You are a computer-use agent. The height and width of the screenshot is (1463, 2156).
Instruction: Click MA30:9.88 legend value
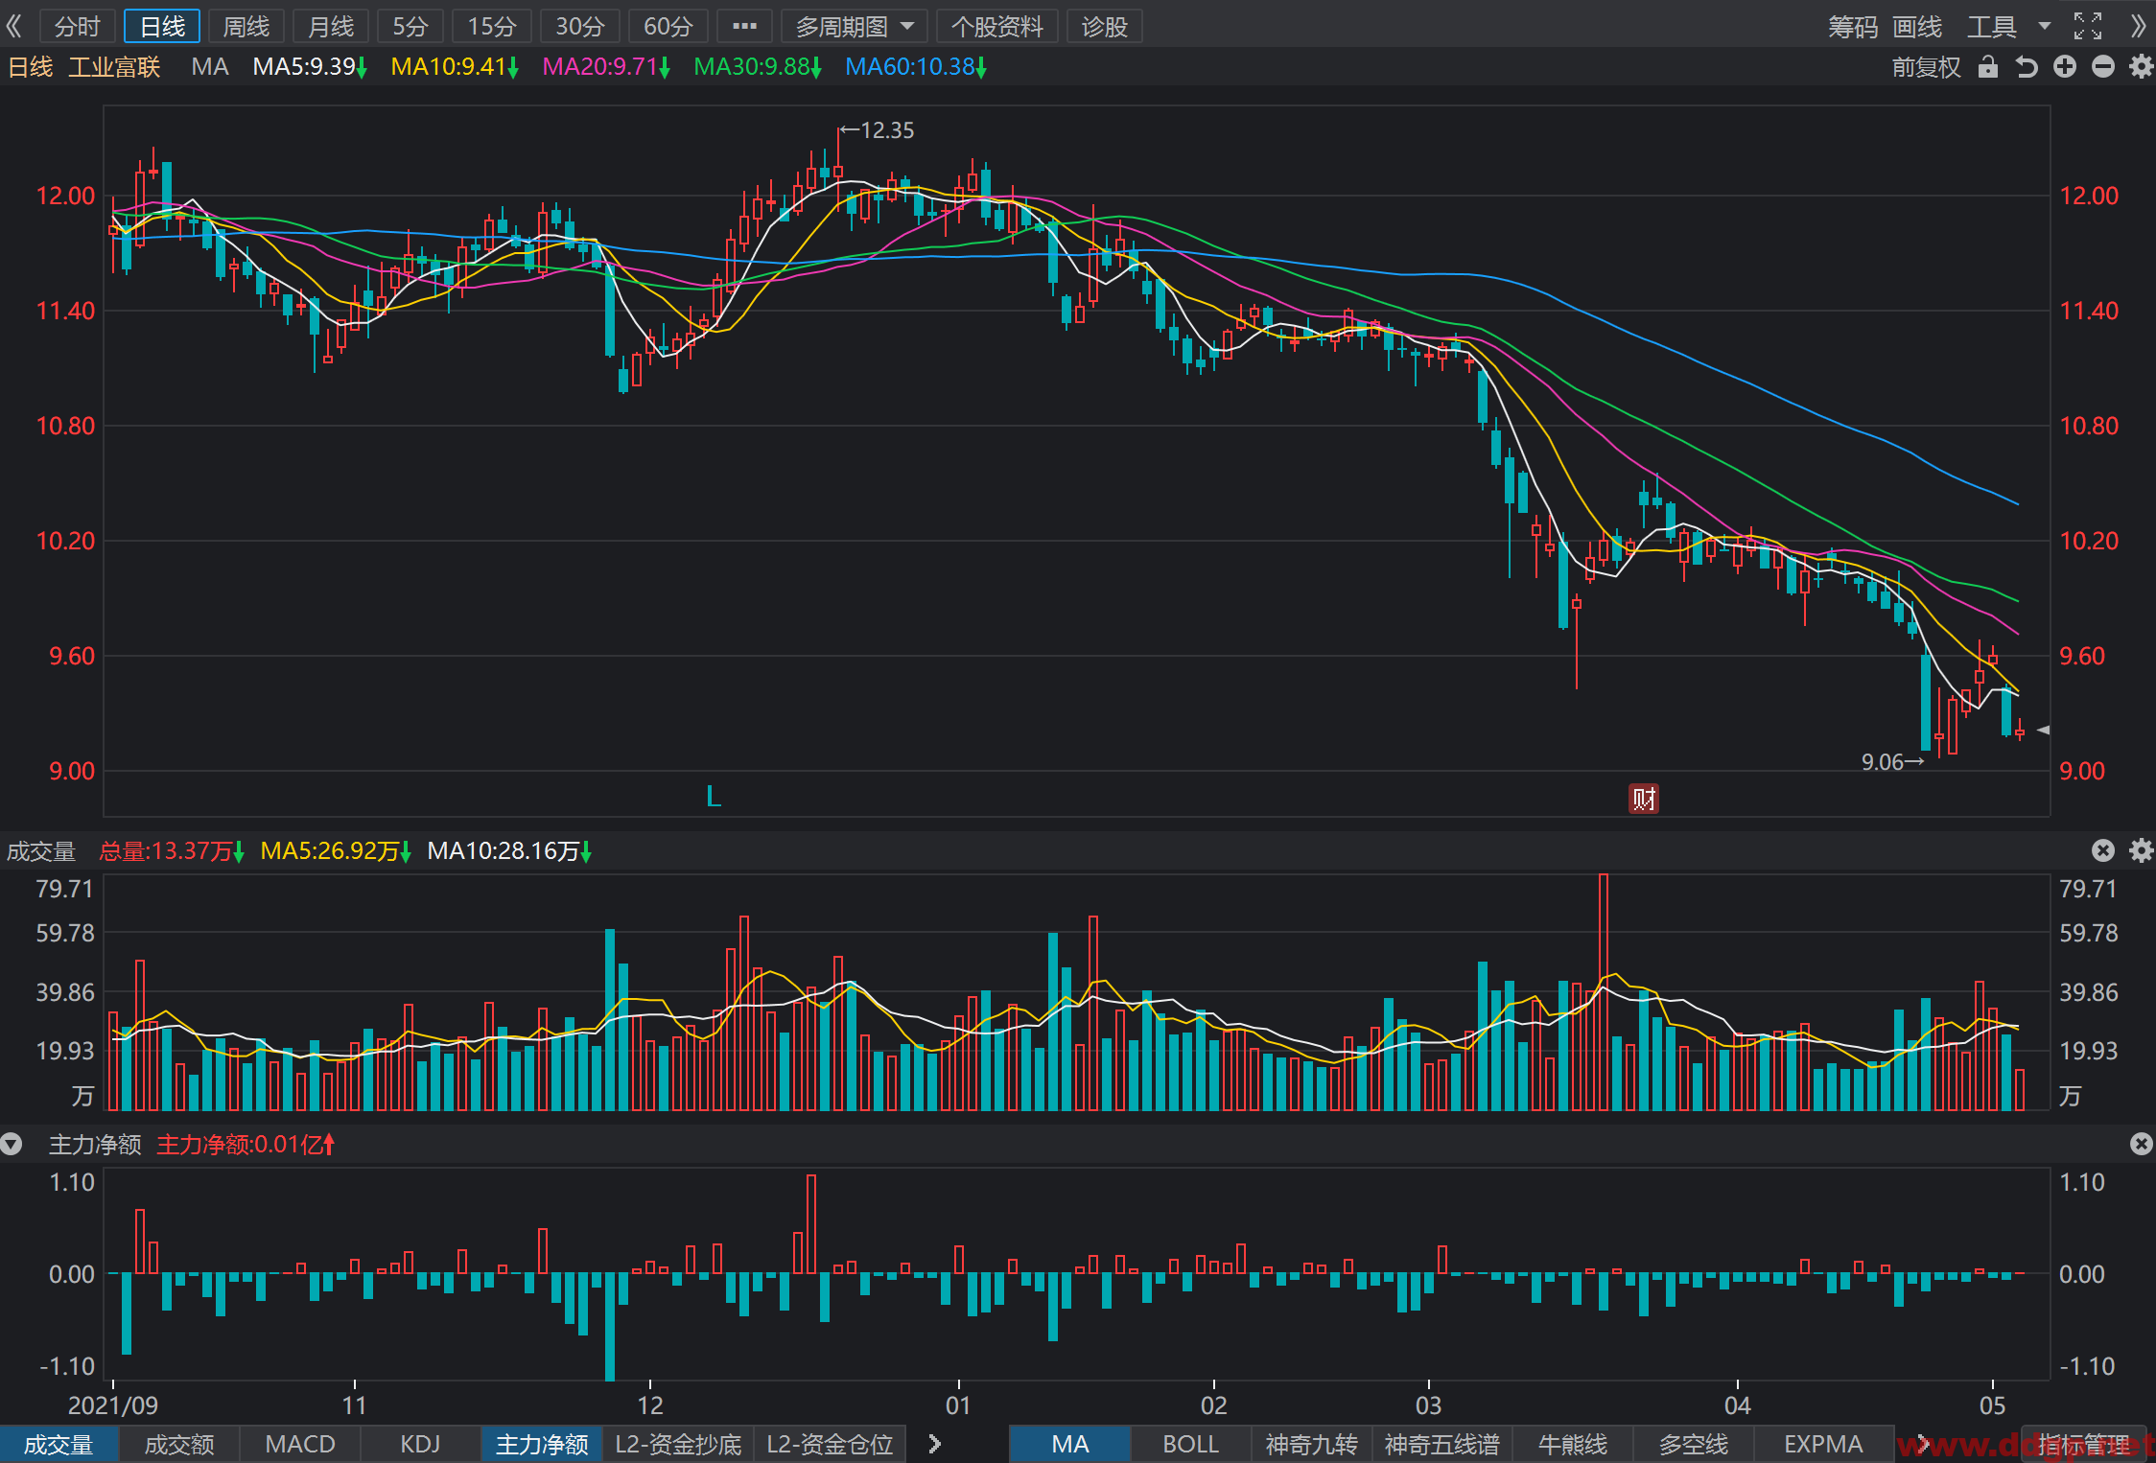pyautogui.click(x=758, y=66)
